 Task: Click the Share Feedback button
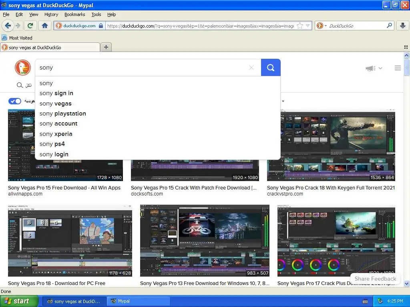tap(375, 279)
